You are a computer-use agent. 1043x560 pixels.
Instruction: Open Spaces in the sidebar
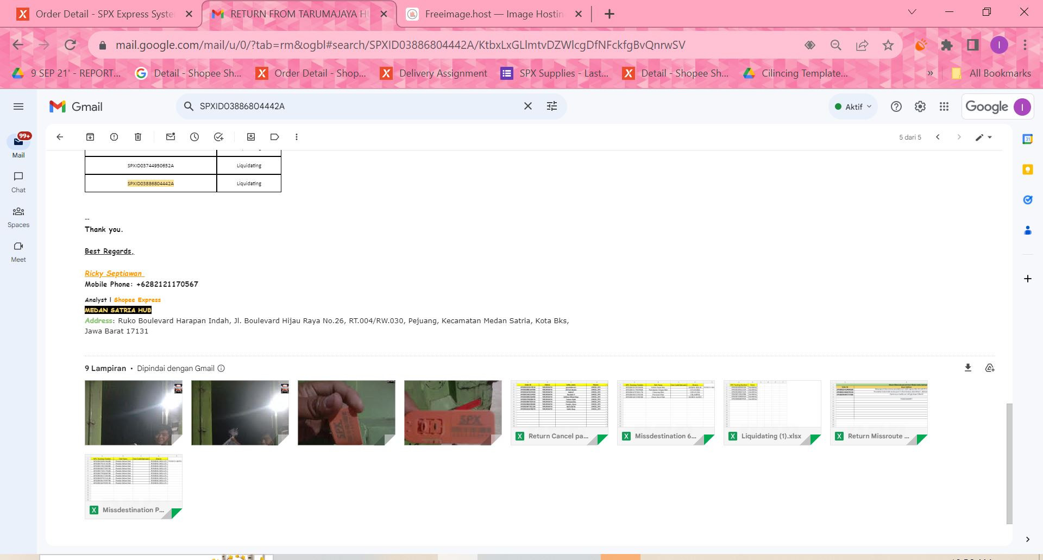click(x=18, y=217)
